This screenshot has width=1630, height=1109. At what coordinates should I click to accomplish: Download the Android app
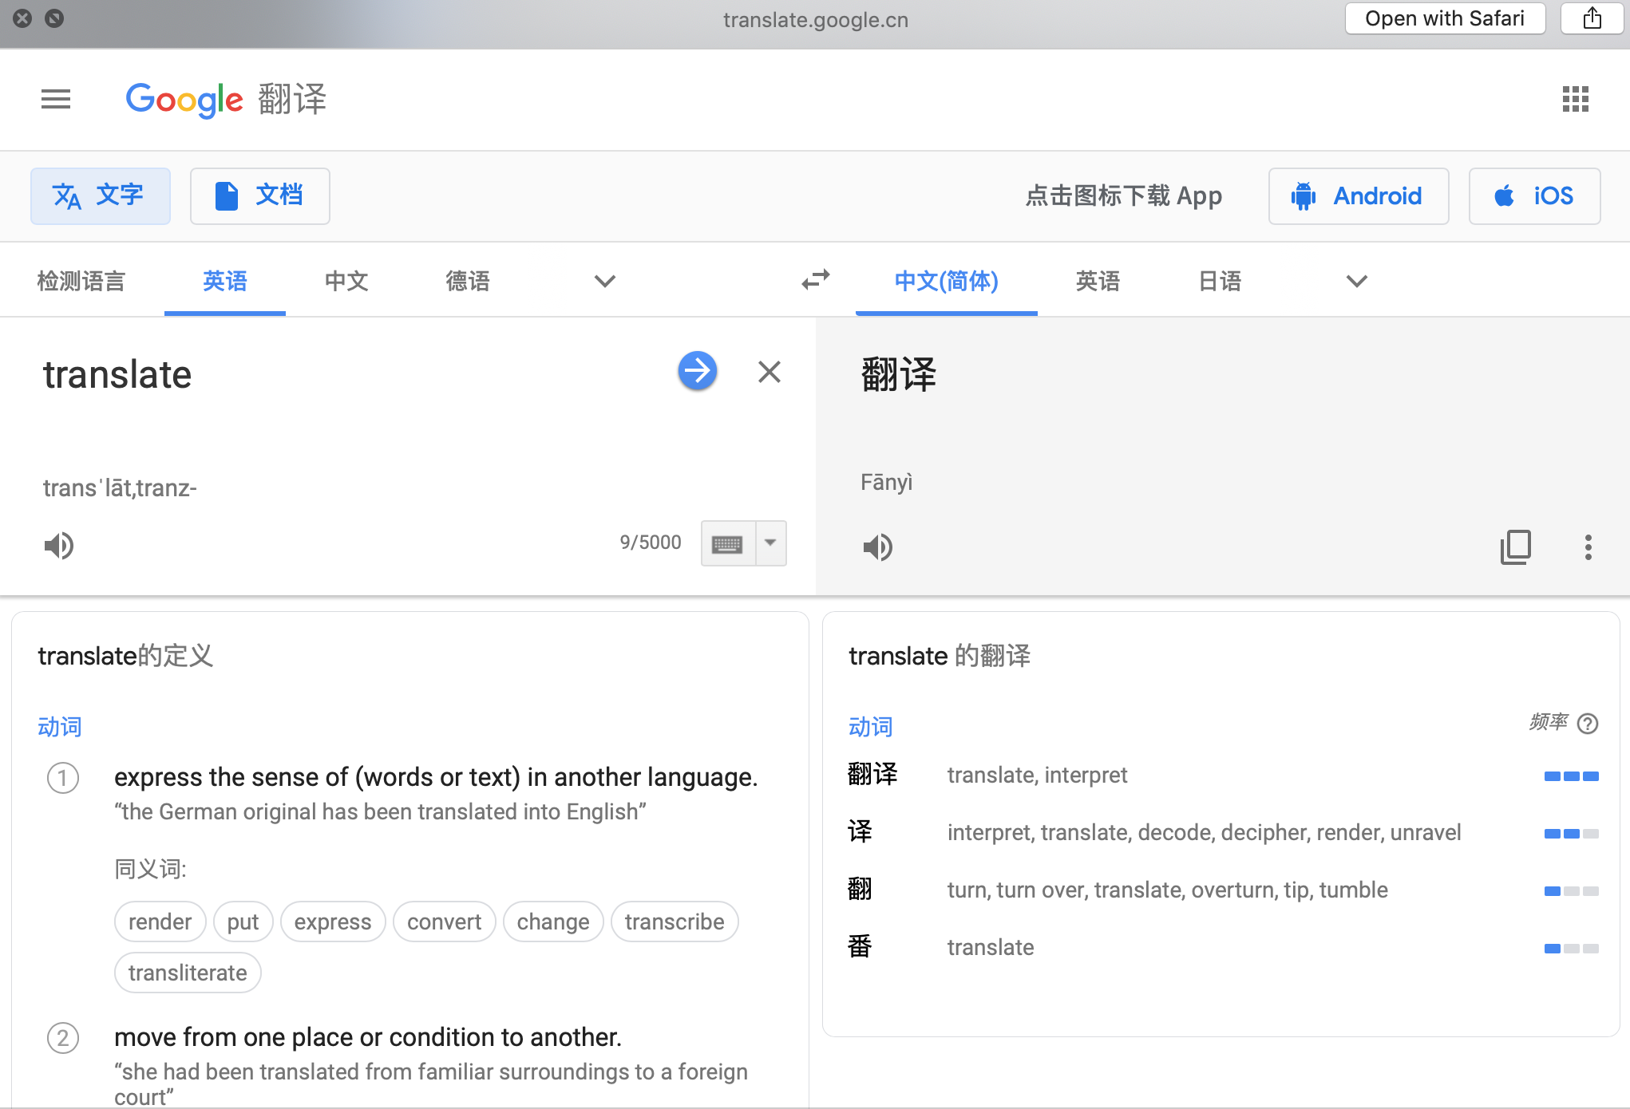tap(1358, 196)
